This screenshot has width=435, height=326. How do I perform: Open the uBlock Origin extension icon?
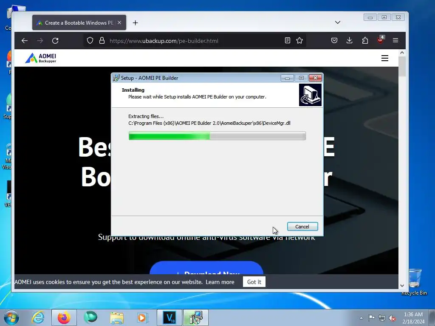[380, 40]
